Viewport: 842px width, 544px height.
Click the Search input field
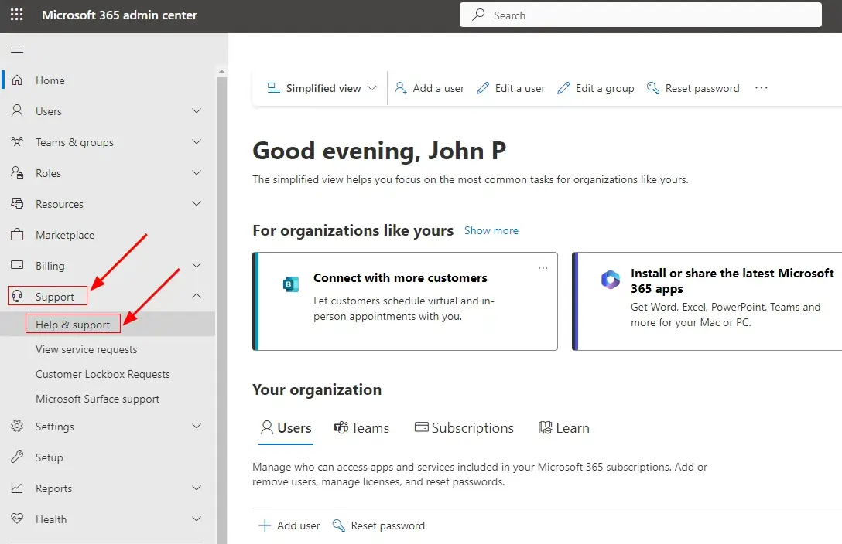[x=640, y=15]
